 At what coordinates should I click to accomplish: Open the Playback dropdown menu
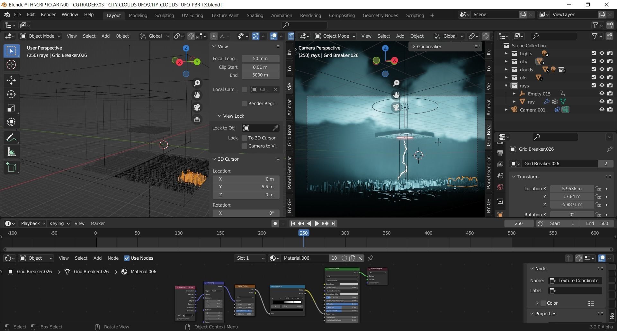pos(33,223)
